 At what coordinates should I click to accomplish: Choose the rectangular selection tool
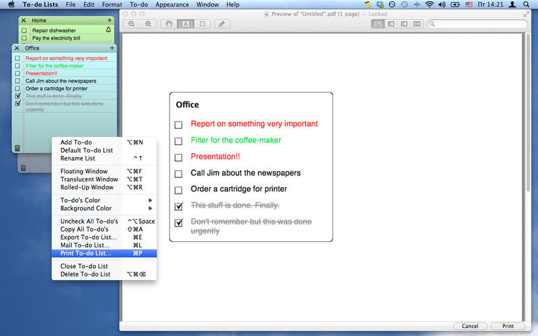click(x=202, y=24)
